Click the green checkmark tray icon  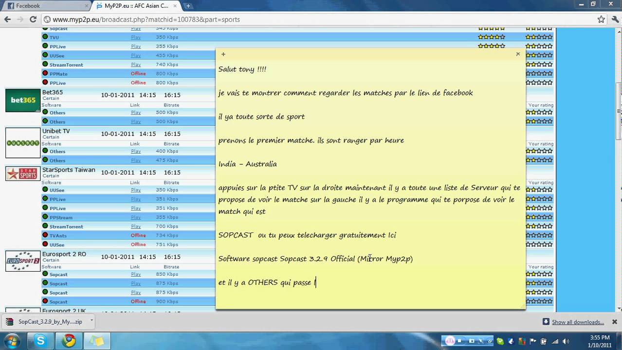click(x=500, y=341)
